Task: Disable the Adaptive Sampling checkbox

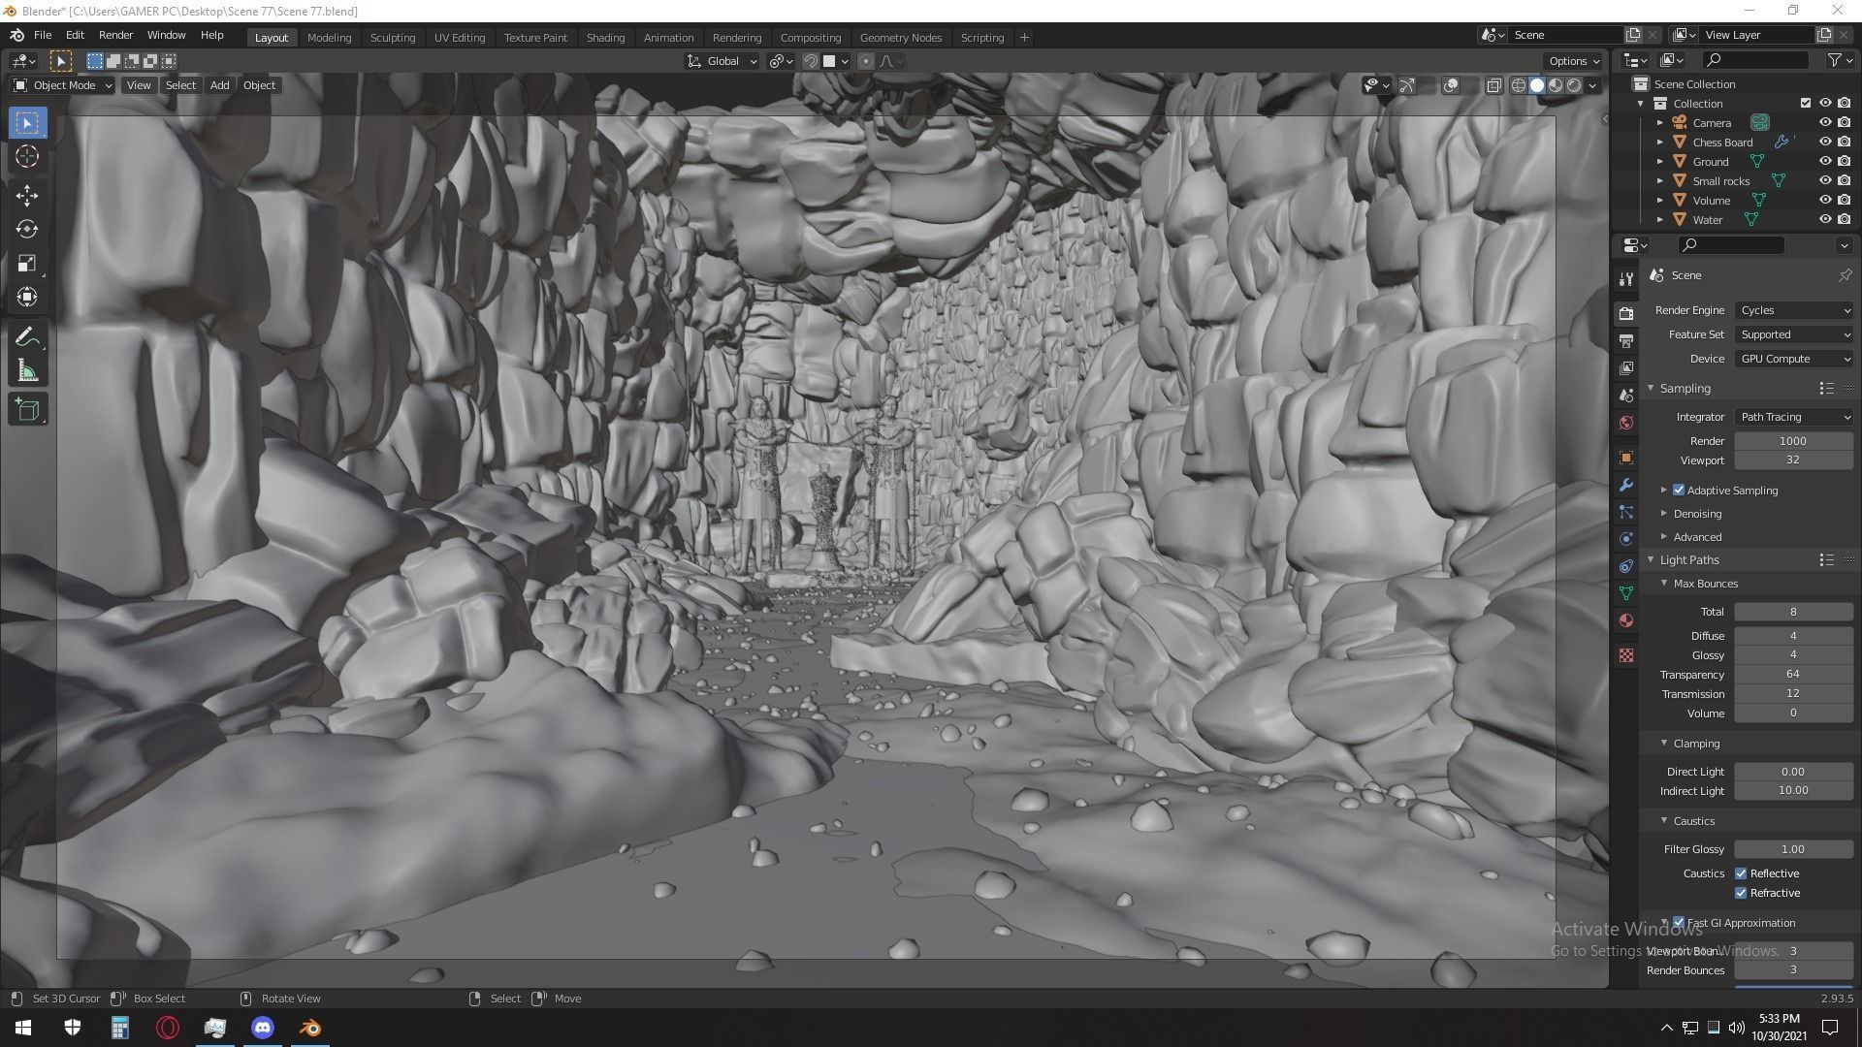Action: (1679, 491)
